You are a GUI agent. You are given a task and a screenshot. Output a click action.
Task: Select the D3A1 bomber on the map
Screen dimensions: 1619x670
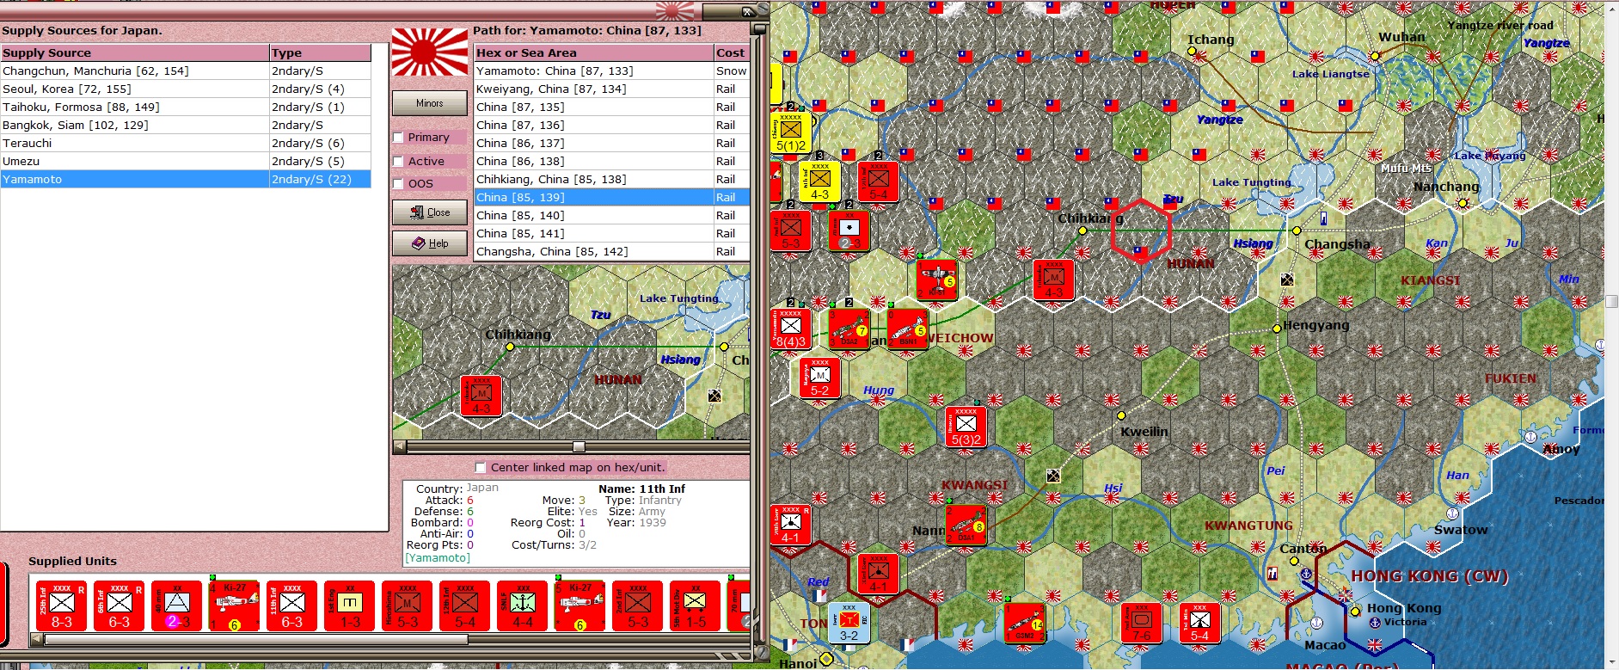coord(966,525)
